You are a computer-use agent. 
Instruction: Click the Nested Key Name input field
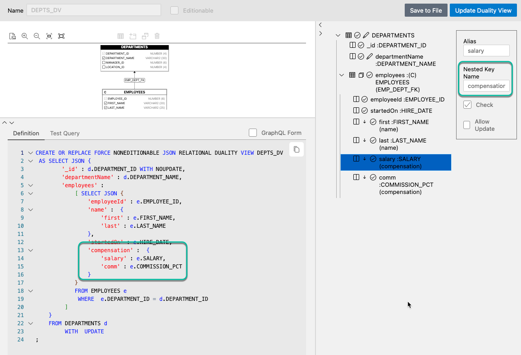coord(486,86)
